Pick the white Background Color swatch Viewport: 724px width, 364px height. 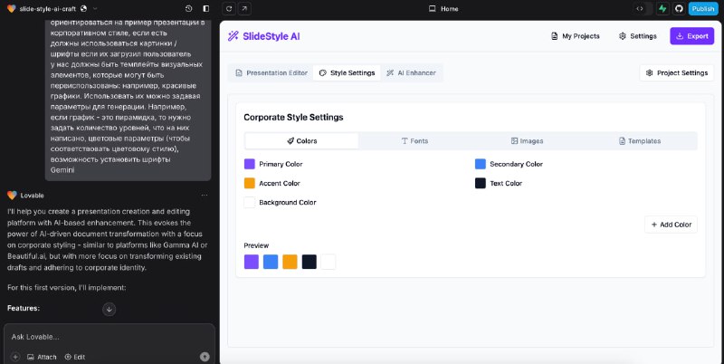pos(250,202)
